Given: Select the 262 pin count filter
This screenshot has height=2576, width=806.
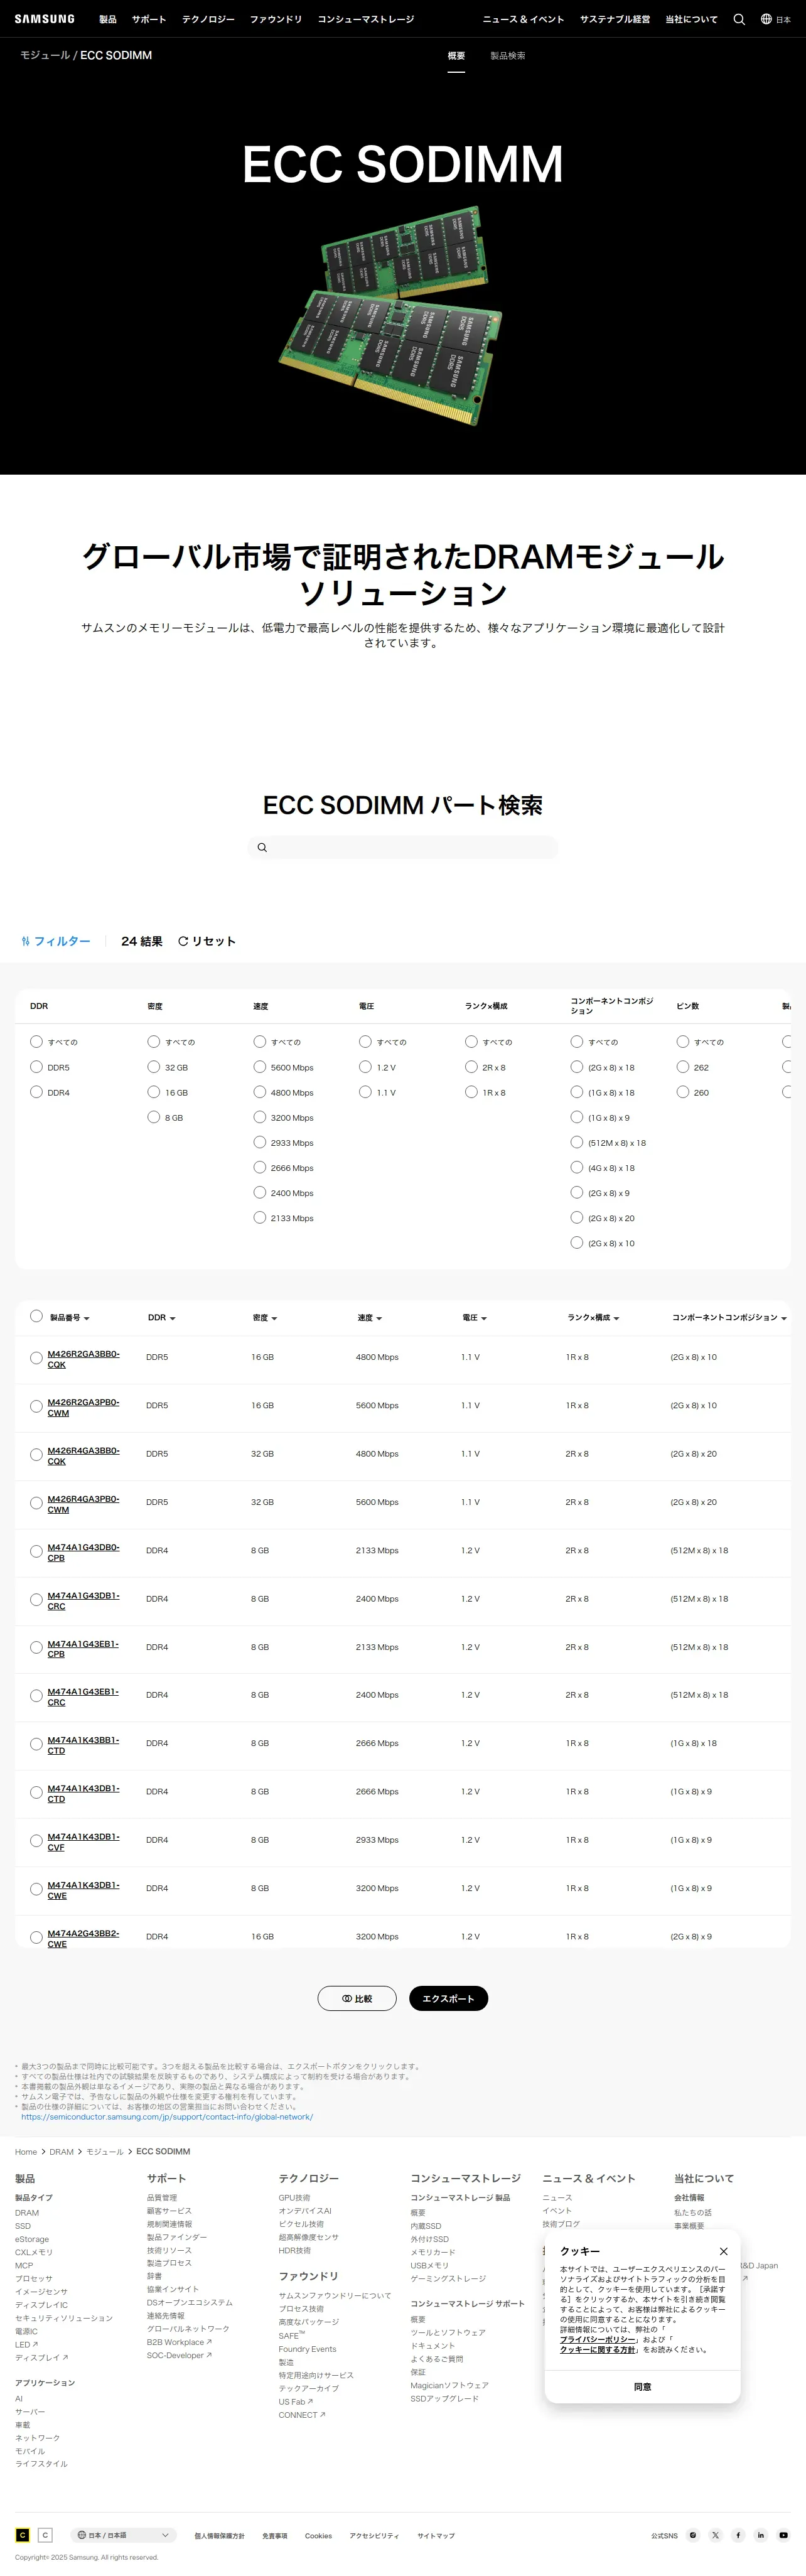Looking at the screenshot, I should point(682,1067).
